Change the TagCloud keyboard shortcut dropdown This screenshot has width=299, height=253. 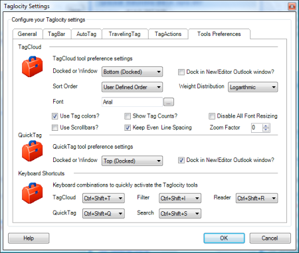tap(104, 198)
